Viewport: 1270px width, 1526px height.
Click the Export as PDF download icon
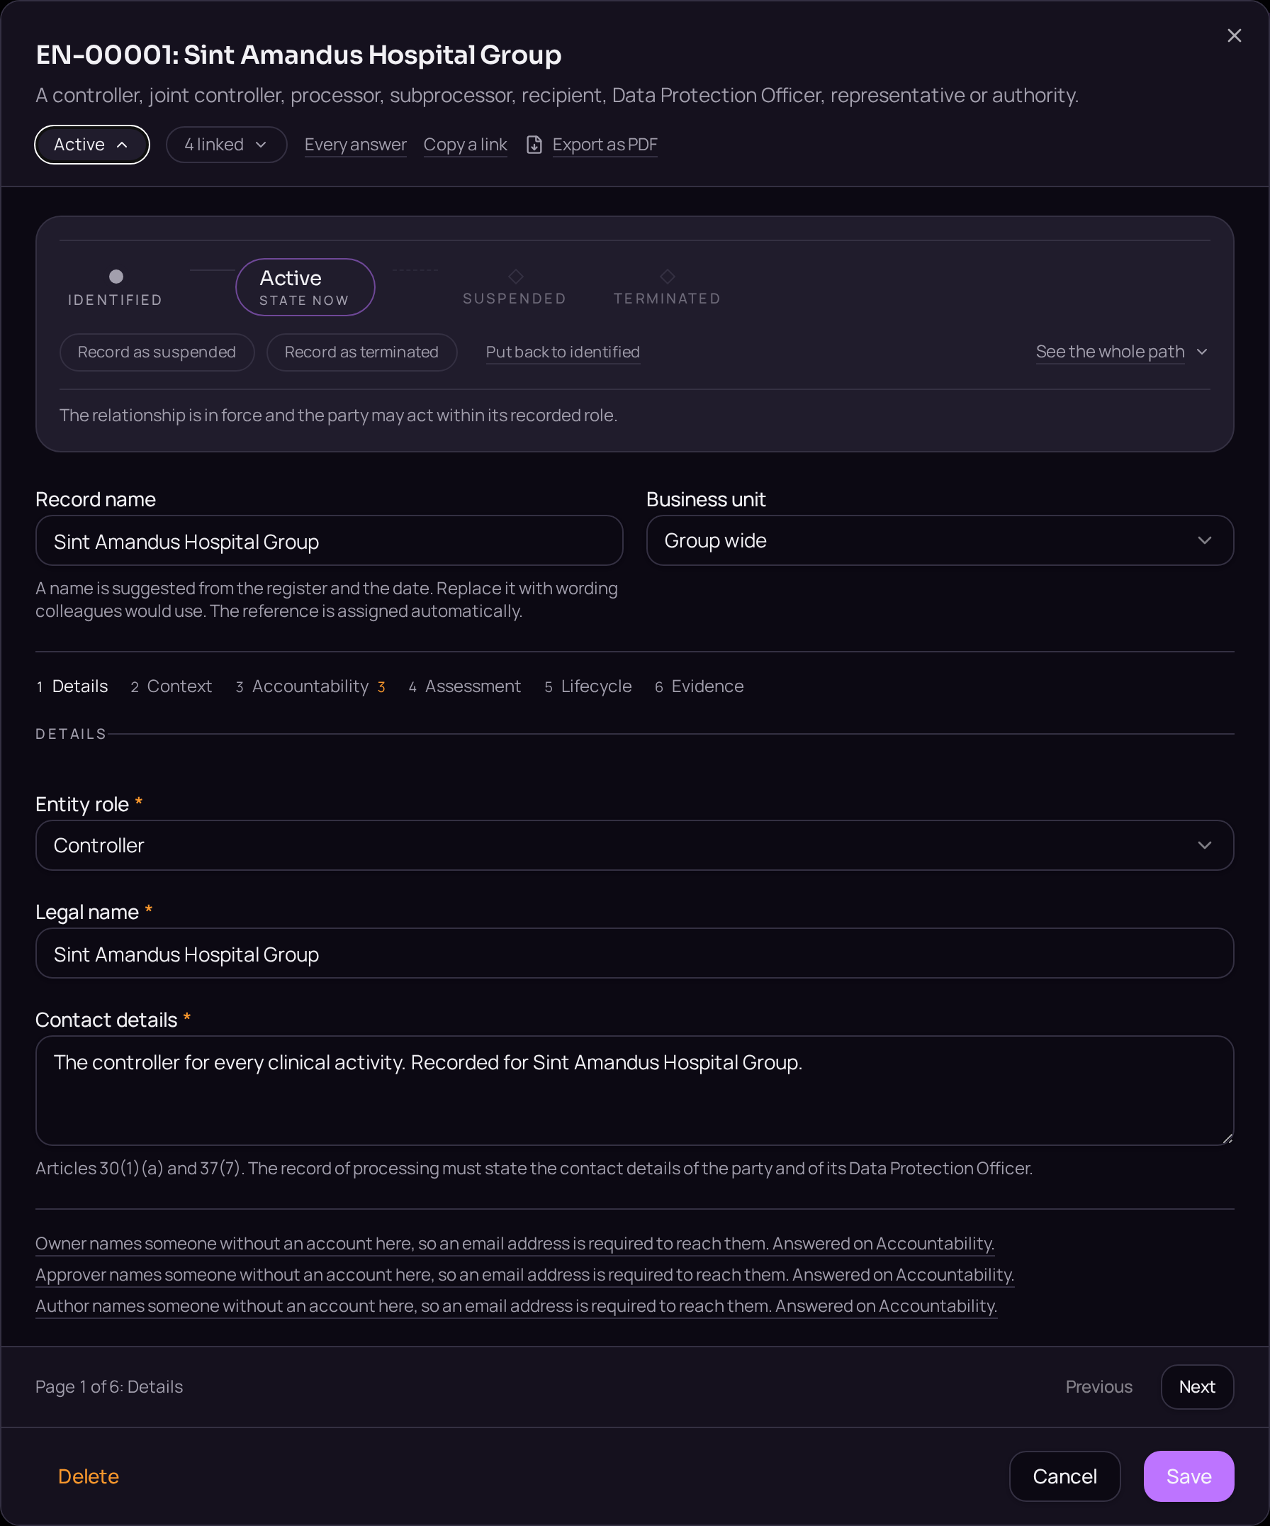pyautogui.click(x=534, y=145)
